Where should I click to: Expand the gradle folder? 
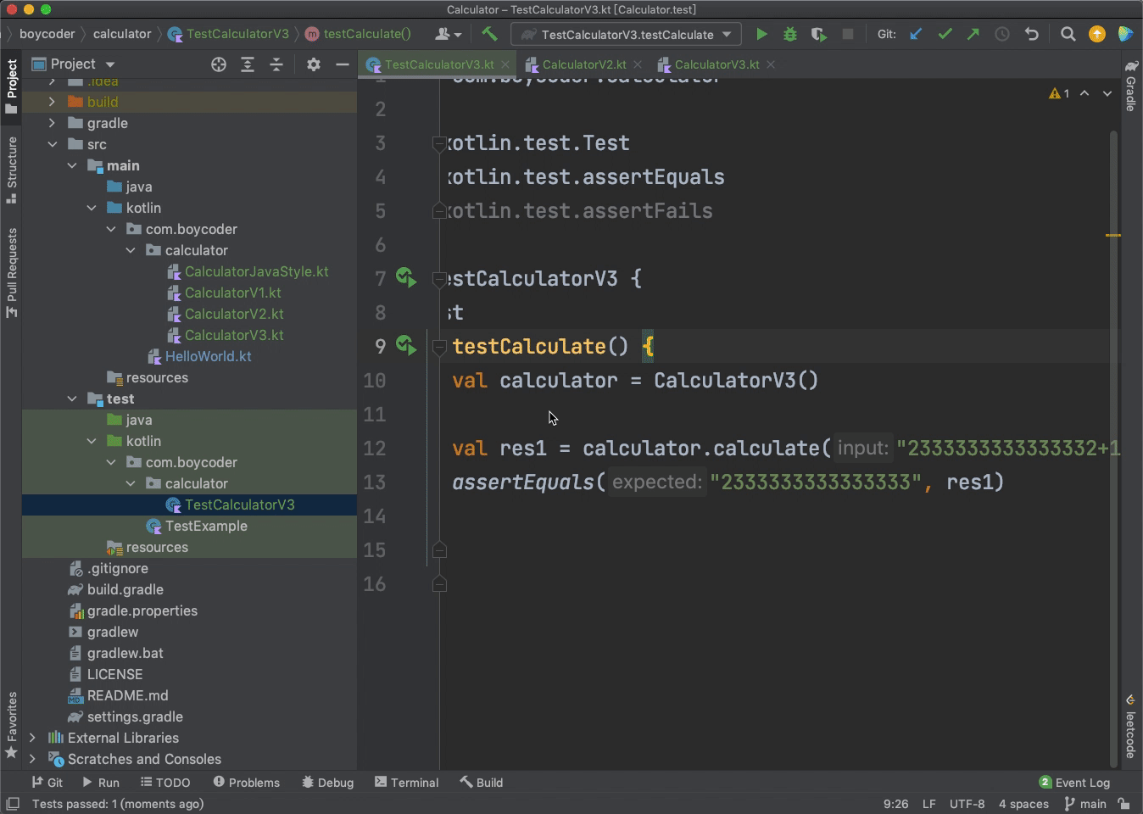tap(52, 123)
